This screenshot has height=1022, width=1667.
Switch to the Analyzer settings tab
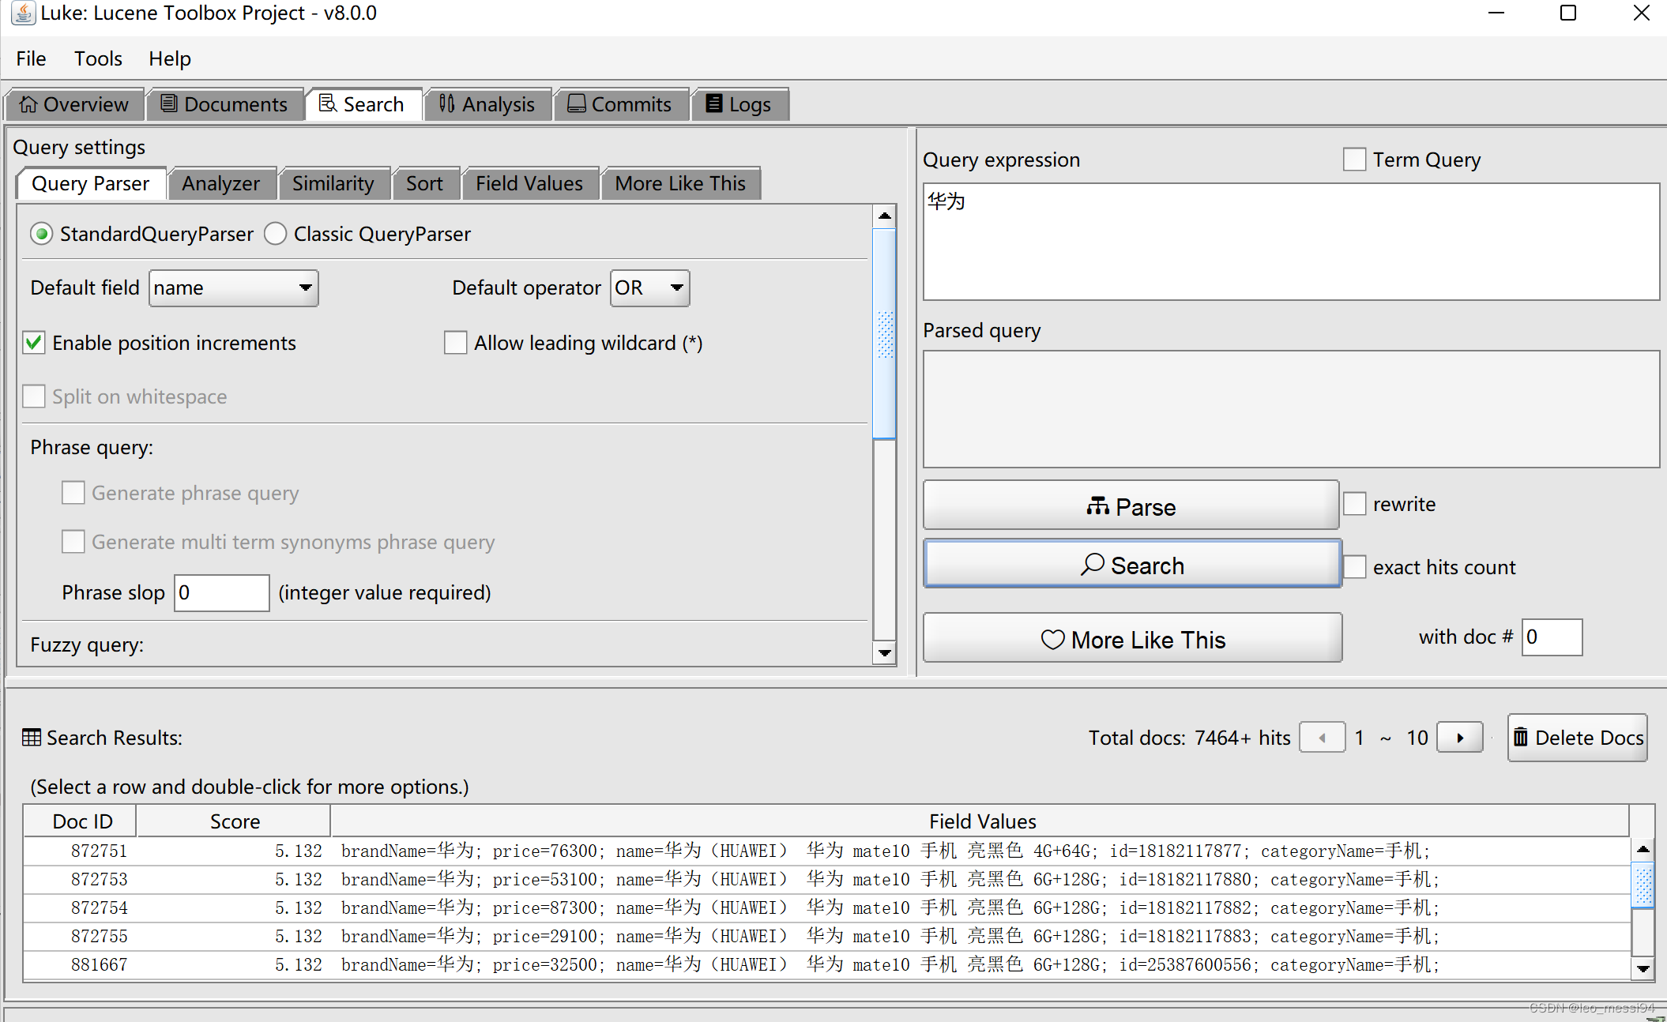[220, 184]
